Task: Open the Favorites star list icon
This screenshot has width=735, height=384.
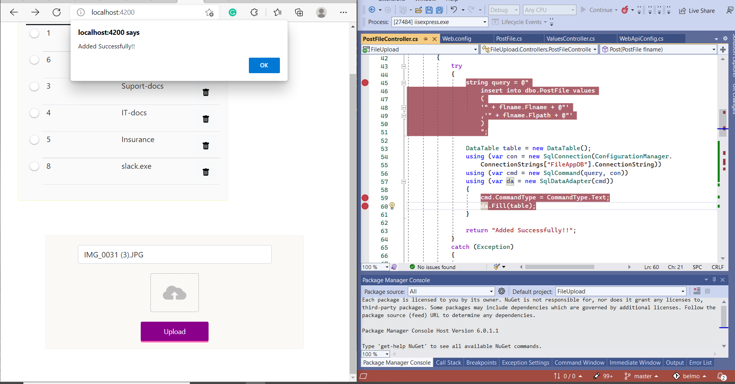Action: [278, 12]
